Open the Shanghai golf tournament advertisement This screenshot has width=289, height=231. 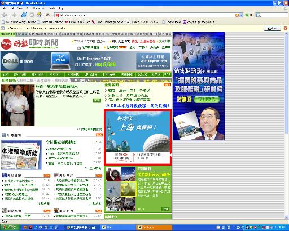[x=138, y=137]
